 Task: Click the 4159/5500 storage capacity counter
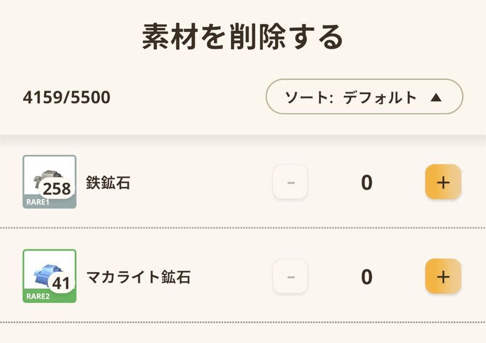pos(67,97)
